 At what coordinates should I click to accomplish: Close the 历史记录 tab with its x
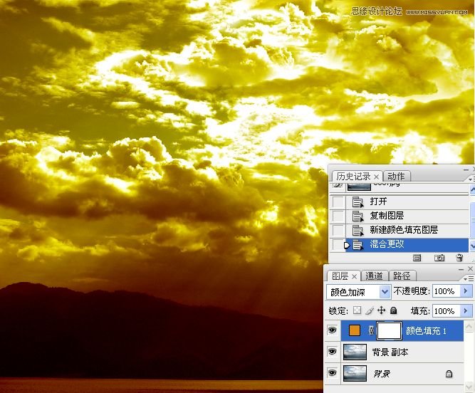pos(376,177)
